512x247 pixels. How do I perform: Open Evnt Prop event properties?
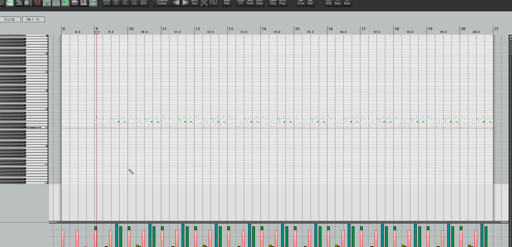[x=282, y=3]
